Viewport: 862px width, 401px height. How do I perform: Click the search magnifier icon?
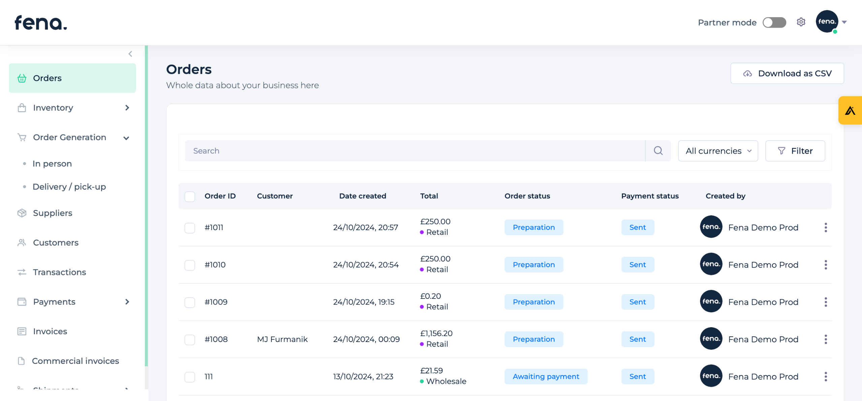(x=658, y=151)
